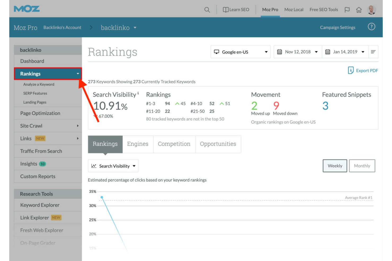Collapse the Rankings sidebar arrow
The height and width of the screenshot is (261, 392).
[78, 74]
